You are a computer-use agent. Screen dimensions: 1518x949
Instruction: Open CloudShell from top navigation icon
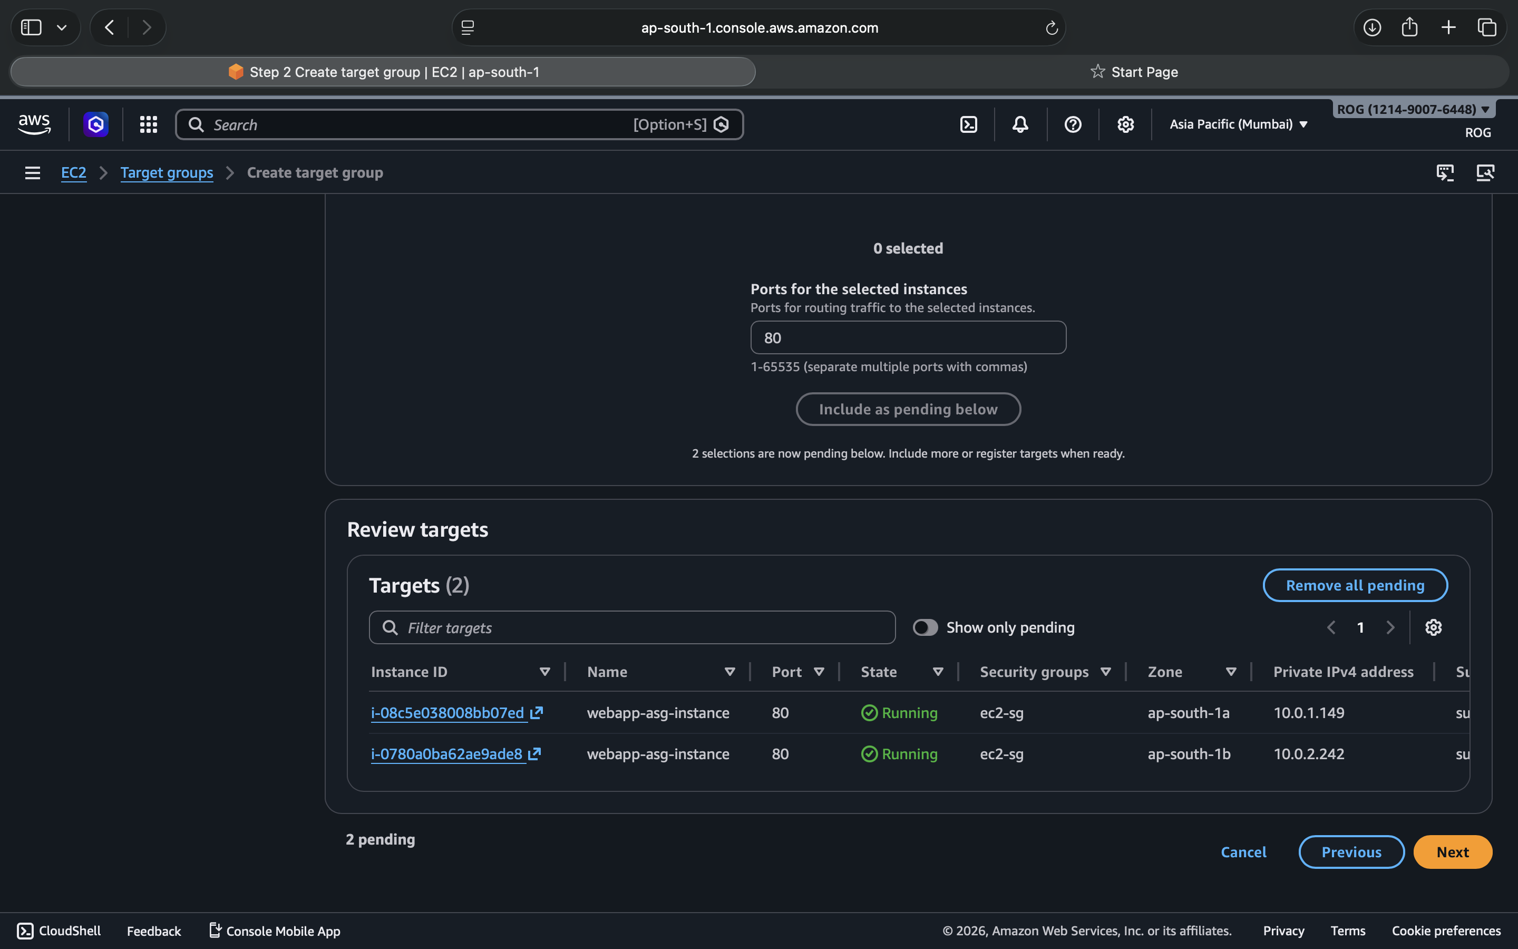pos(968,124)
